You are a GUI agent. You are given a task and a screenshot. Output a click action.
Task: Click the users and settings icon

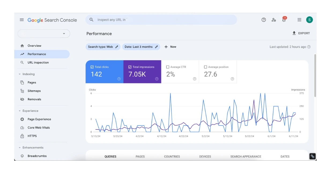pos(273,20)
